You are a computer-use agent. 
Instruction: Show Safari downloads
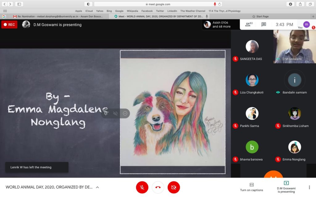point(290,4)
